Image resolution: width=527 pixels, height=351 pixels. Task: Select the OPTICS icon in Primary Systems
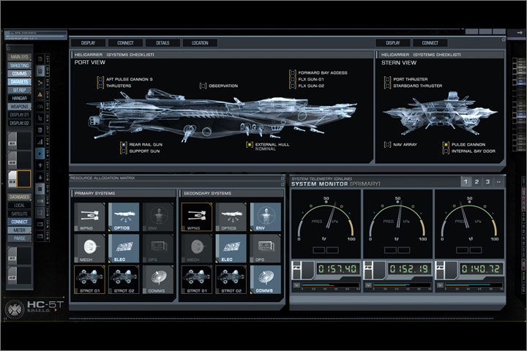(124, 216)
